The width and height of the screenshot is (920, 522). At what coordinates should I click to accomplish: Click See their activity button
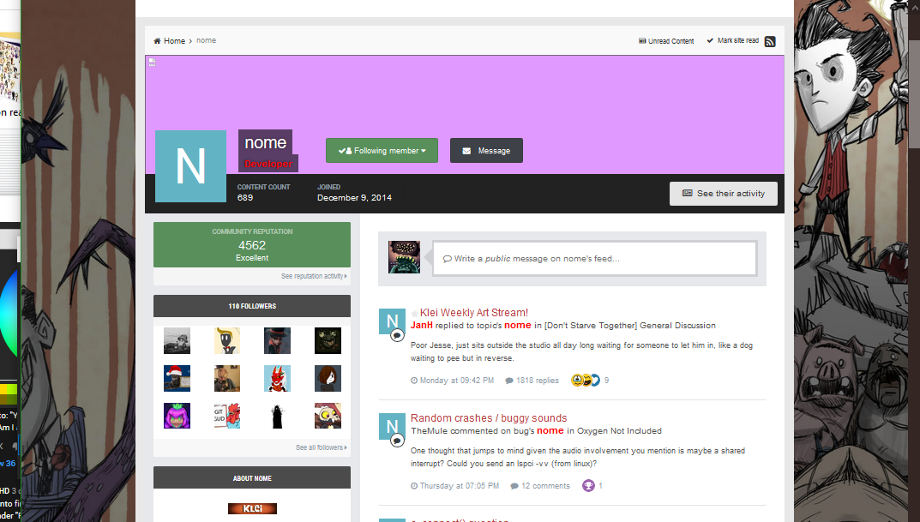[724, 194]
